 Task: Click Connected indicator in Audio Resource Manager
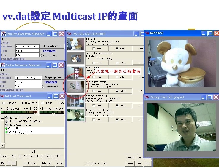tap(43, 87)
